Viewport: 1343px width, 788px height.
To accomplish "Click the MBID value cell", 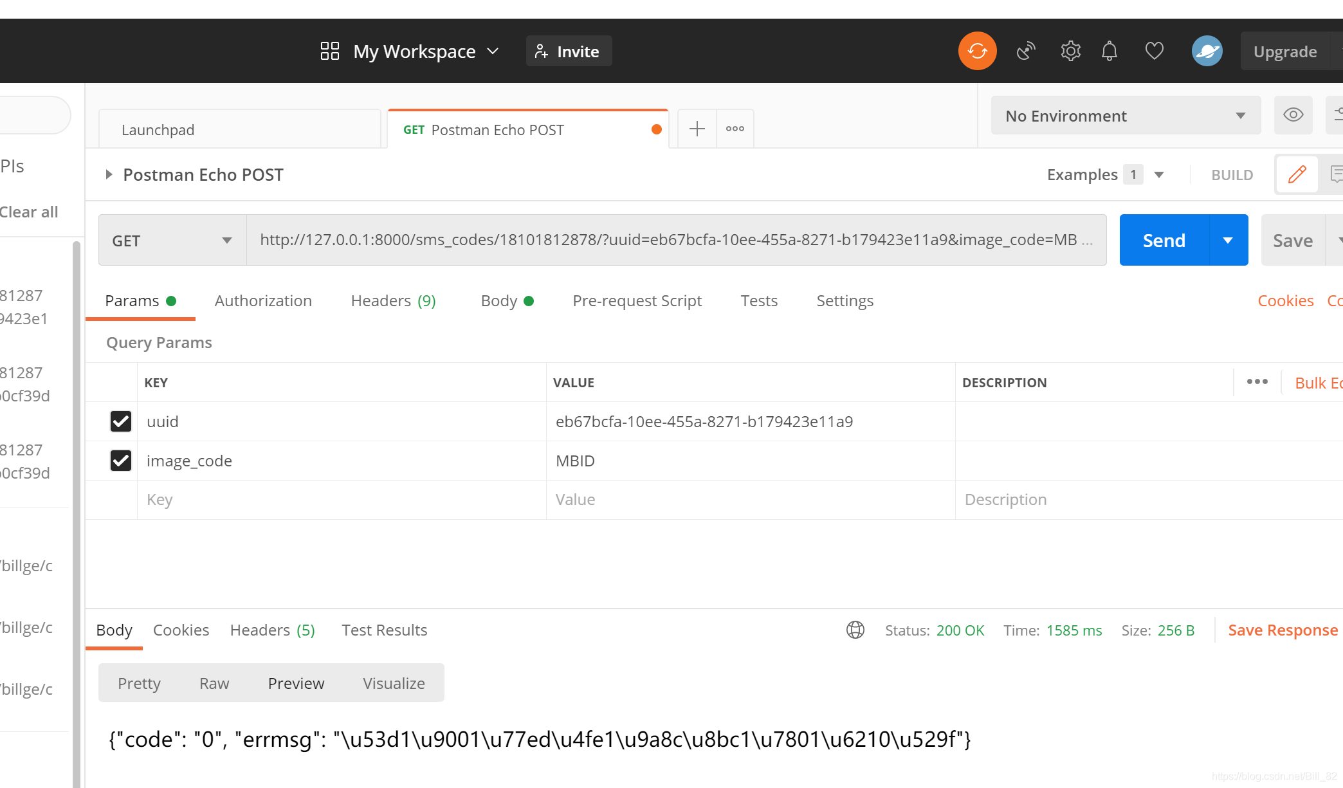I will point(751,461).
